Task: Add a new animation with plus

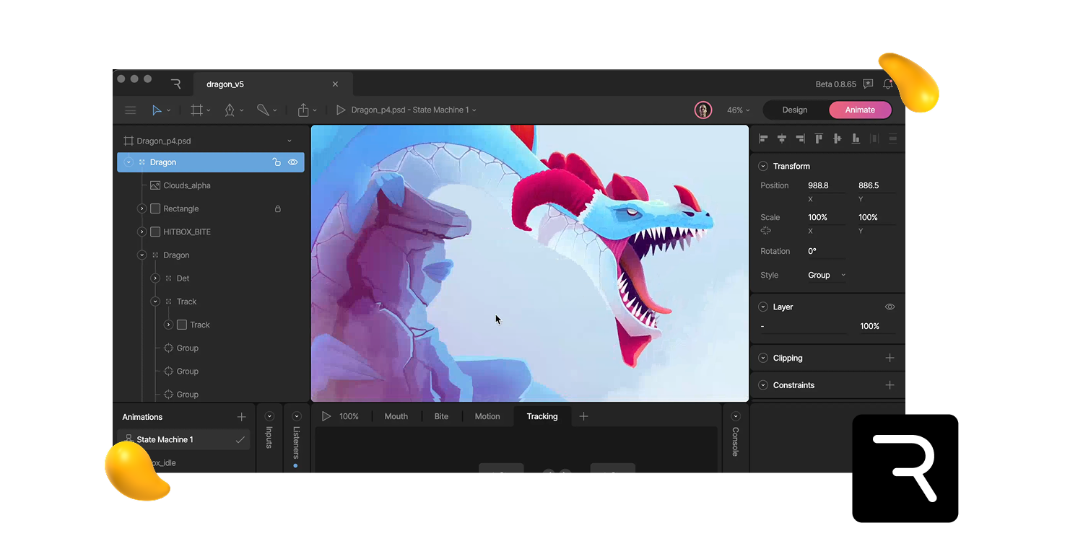Action: [x=241, y=417]
